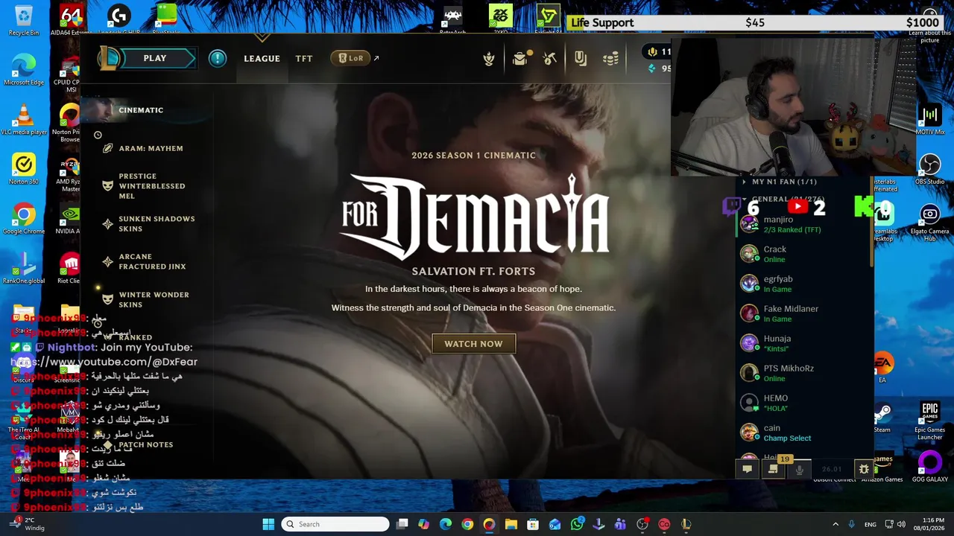Open the Google Chrome desktop icon
Viewport: 954px width, 536px height.
(x=24, y=219)
